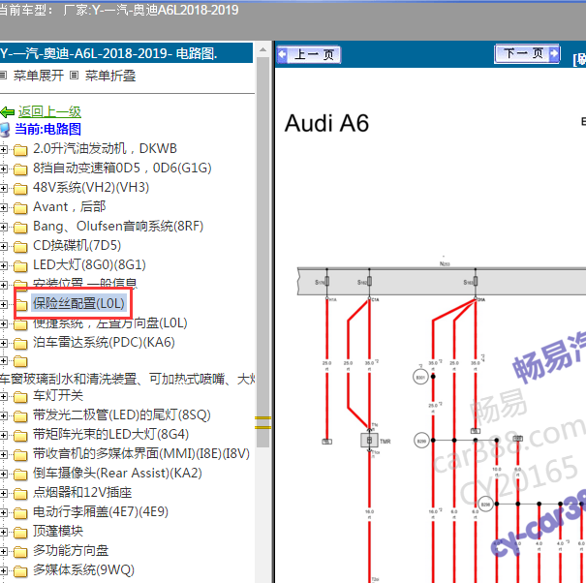586x583 pixels.
Task: Click the 返回上一级 back link
Action: pos(49,111)
